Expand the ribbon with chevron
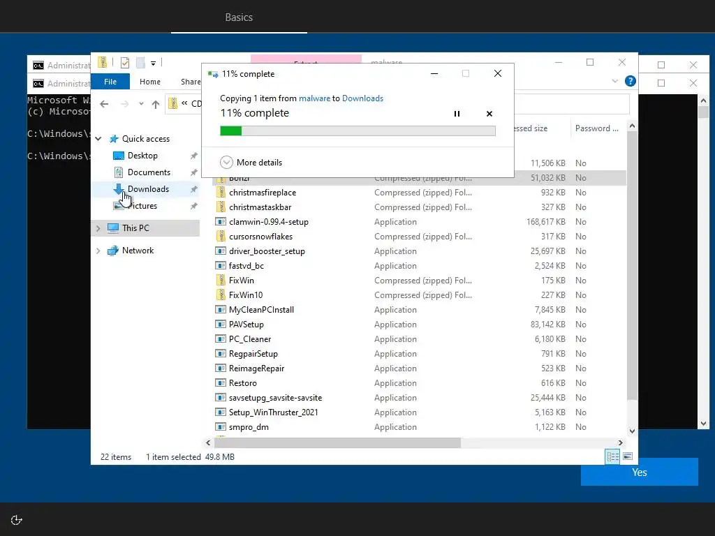Image resolution: width=715 pixels, height=536 pixels. pyautogui.click(x=614, y=81)
